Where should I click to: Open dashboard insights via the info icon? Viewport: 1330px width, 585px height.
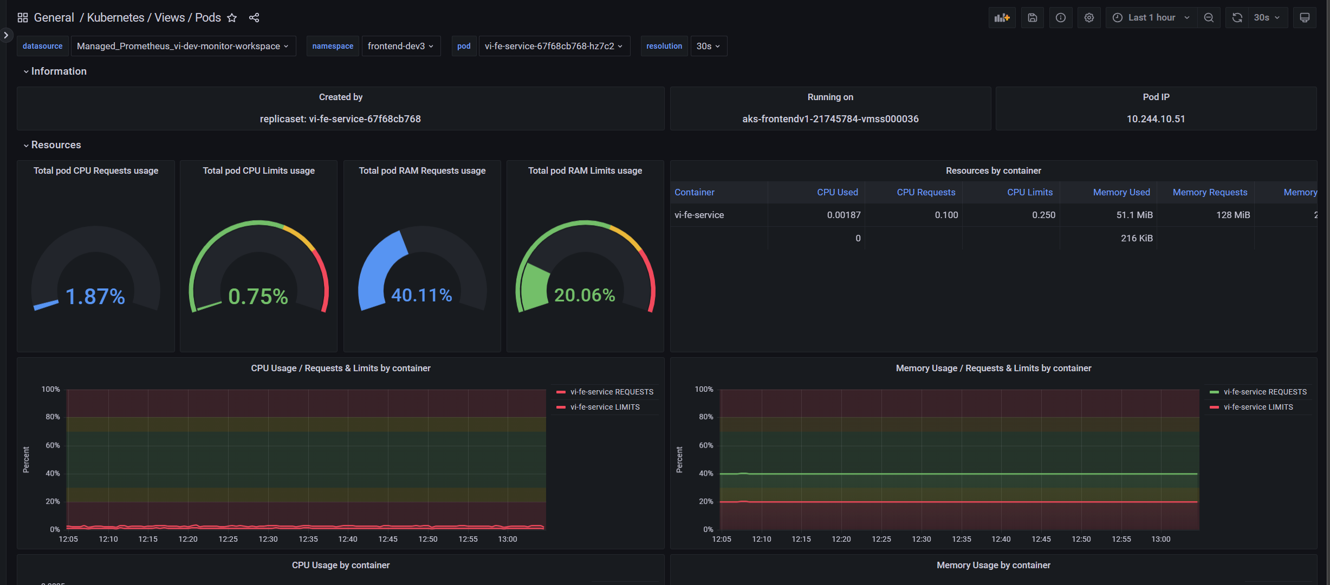(1061, 17)
